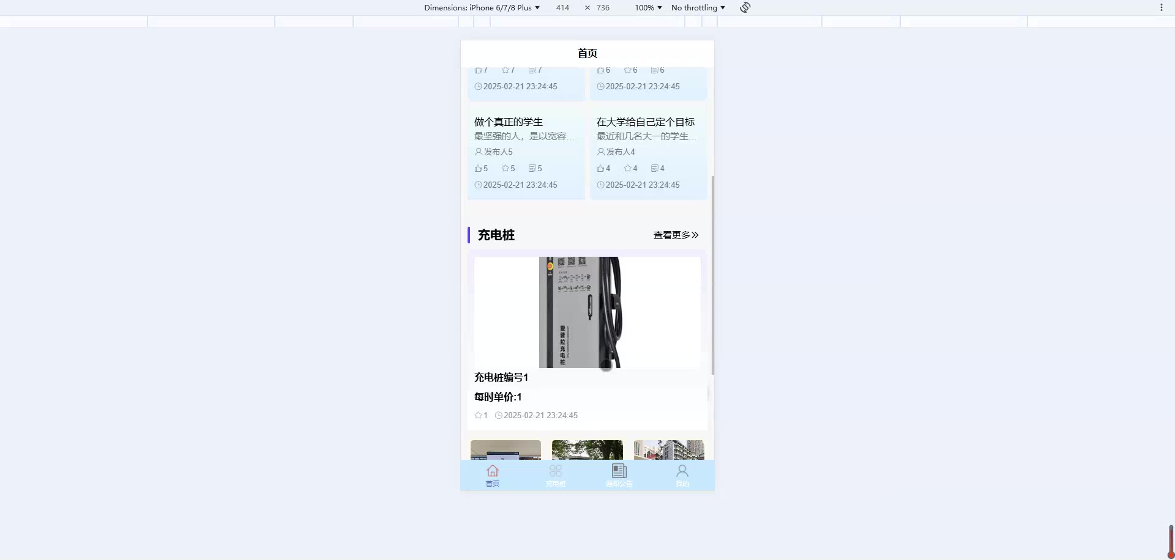
Task: Open the Dimensions iPhone 6/7/8 Plus dropdown
Action: (482, 7)
